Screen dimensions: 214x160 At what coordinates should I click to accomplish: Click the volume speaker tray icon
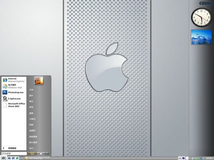(x=203, y=158)
